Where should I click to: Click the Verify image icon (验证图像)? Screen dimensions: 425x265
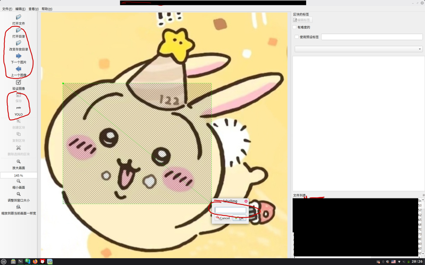(x=18, y=85)
